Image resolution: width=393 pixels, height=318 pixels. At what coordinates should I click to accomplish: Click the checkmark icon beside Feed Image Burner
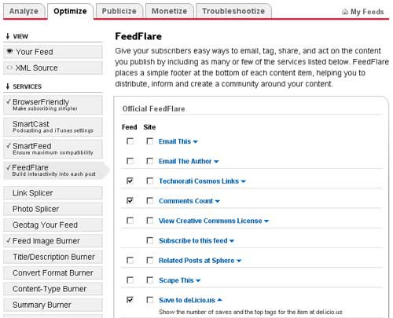[9, 240]
